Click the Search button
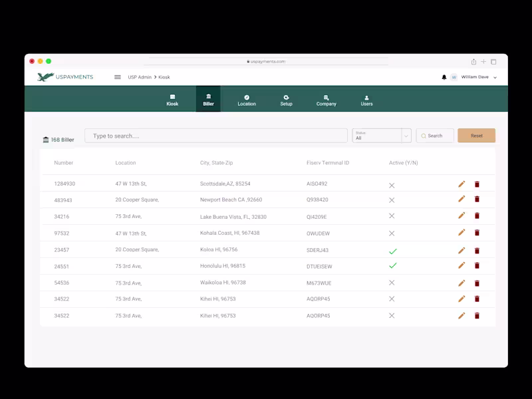This screenshot has width=532, height=399. tap(435, 136)
